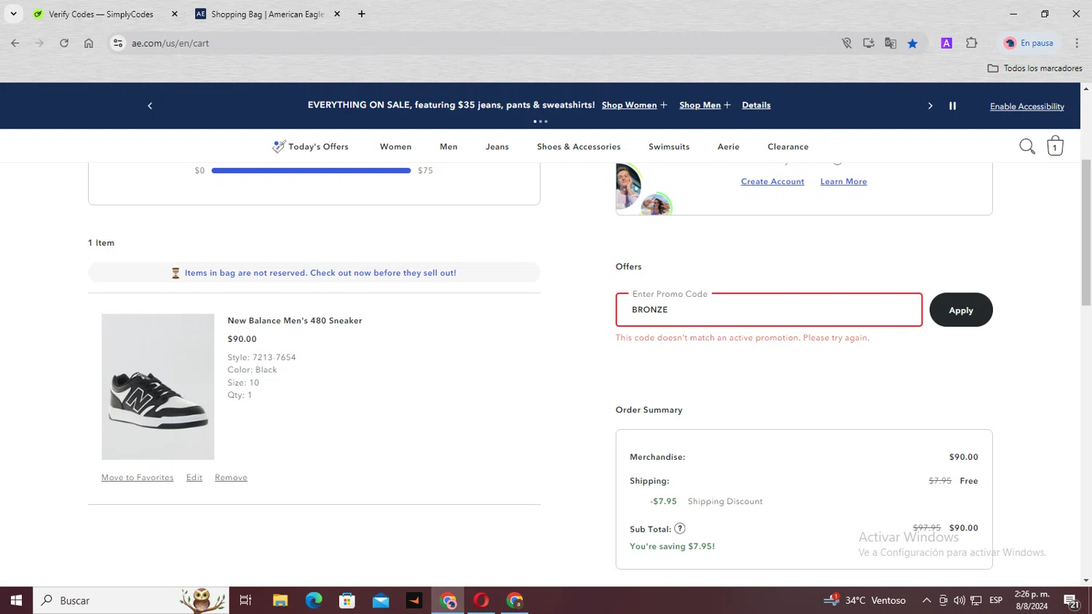Switch to the Verify Codes SimplyCodes tab
This screenshot has height=614, width=1092.
point(100,14)
